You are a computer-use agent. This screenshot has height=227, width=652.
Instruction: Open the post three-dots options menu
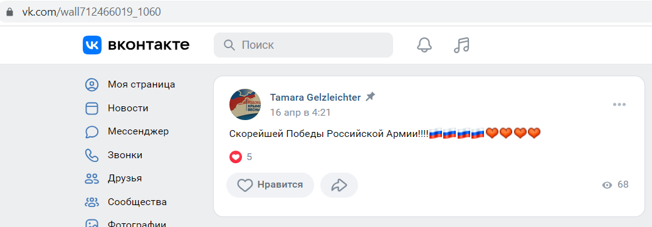tap(619, 104)
